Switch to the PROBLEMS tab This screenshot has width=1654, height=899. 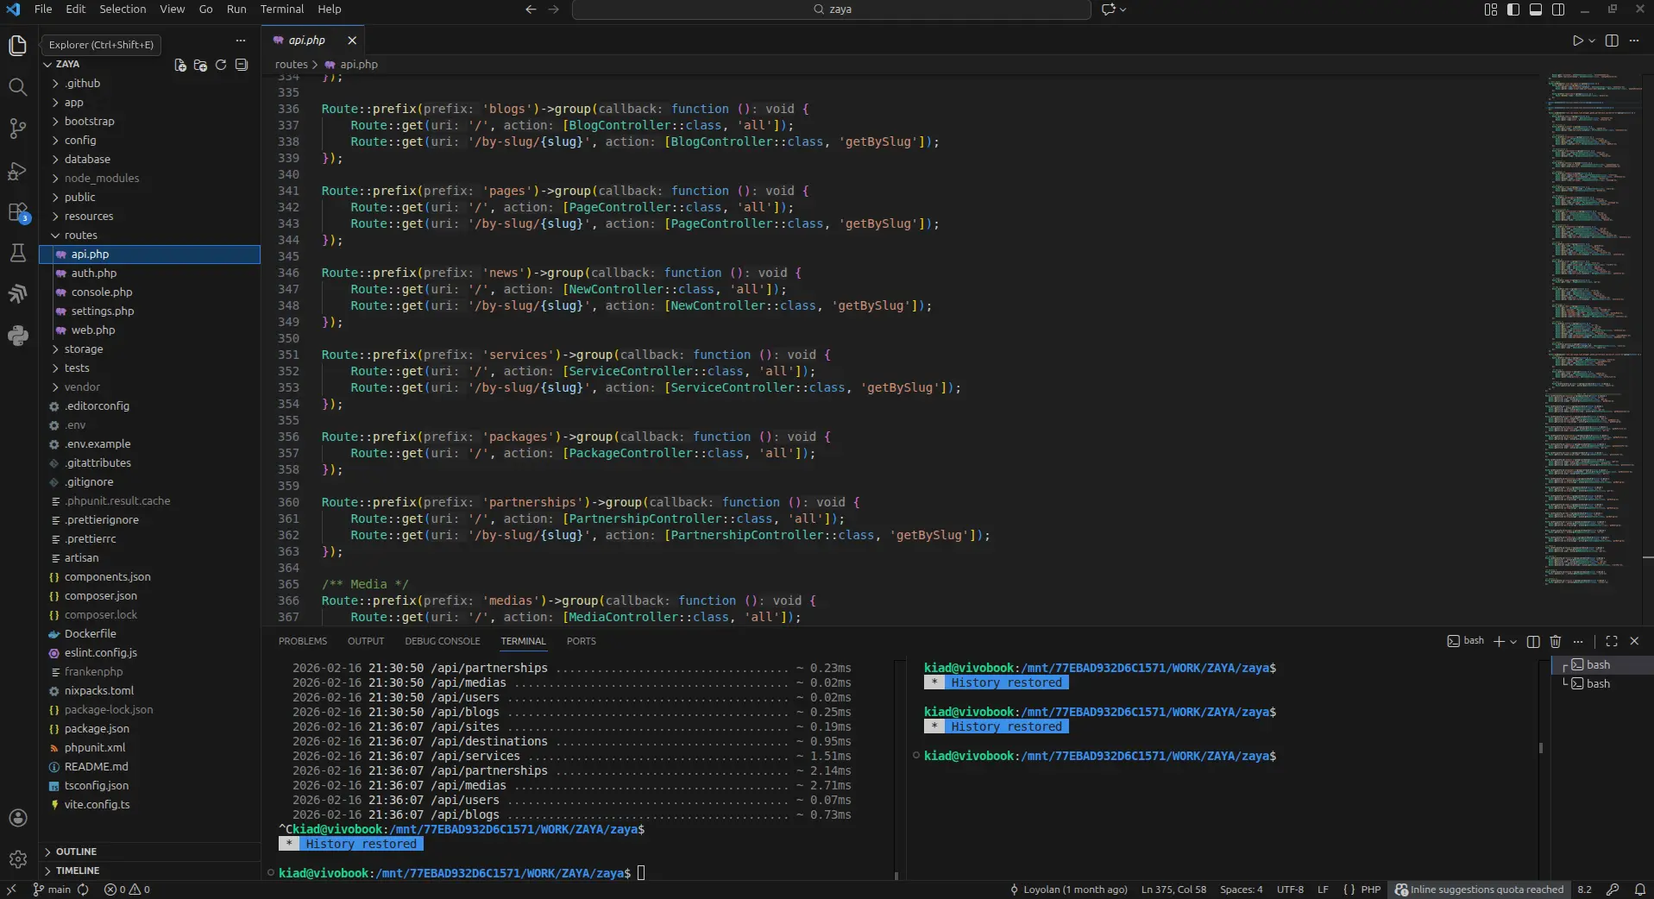pyautogui.click(x=302, y=641)
